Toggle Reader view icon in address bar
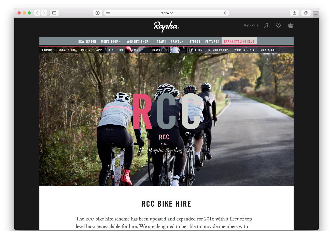This screenshot has height=250, width=333. [108, 13]
